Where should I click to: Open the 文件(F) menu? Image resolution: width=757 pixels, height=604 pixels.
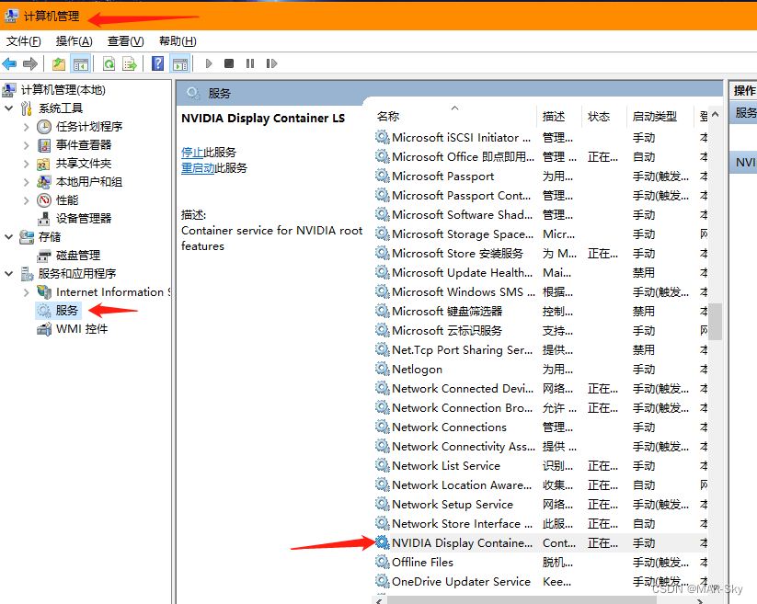click(x=23, y=41)
